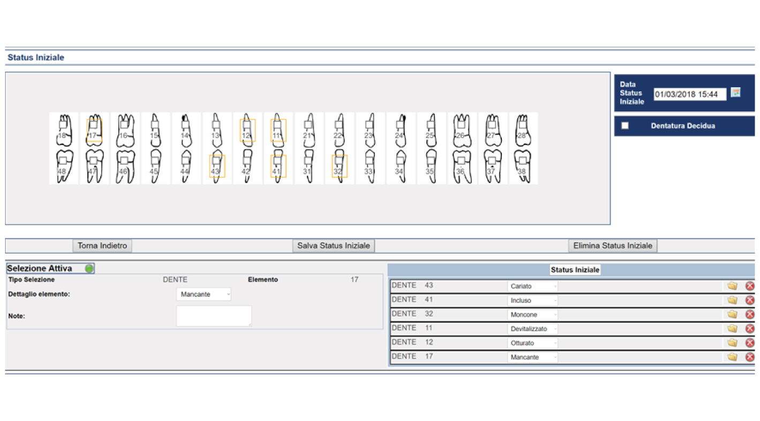Select tooth 15 in the dental chart
Viewport: 760px width, 421px height.
(x=155, y=130)
